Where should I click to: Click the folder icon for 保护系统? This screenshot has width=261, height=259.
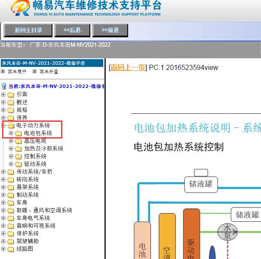coord(11,234)
